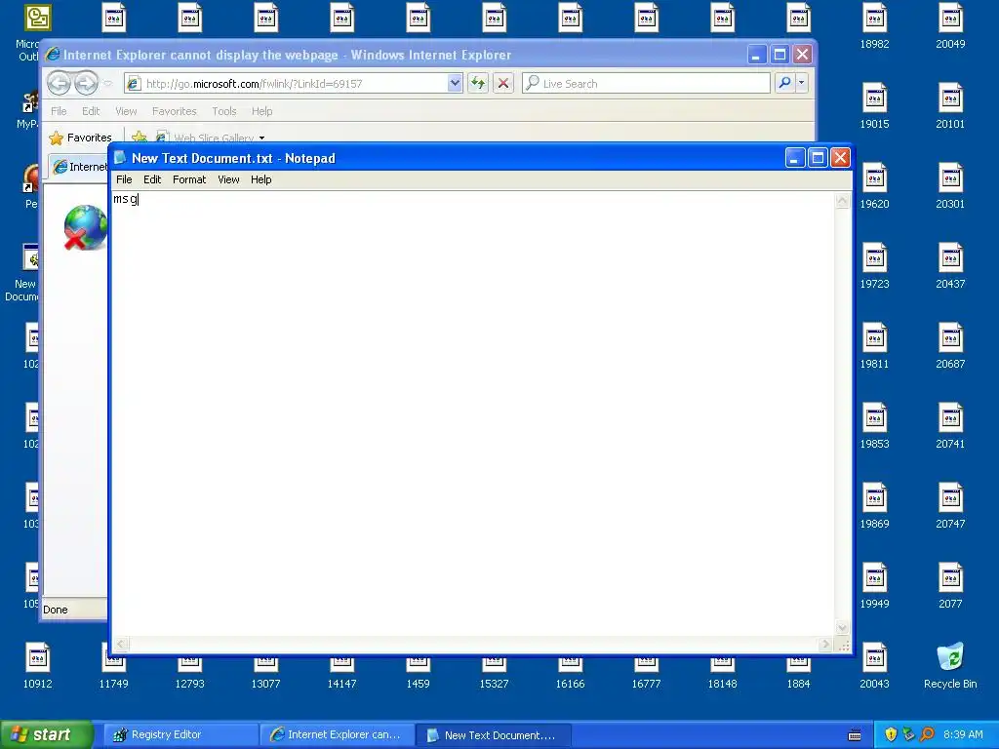This screenshot has width=999, height=749.
Task: Open Notepad File menu
Action: tap(124, 179)
